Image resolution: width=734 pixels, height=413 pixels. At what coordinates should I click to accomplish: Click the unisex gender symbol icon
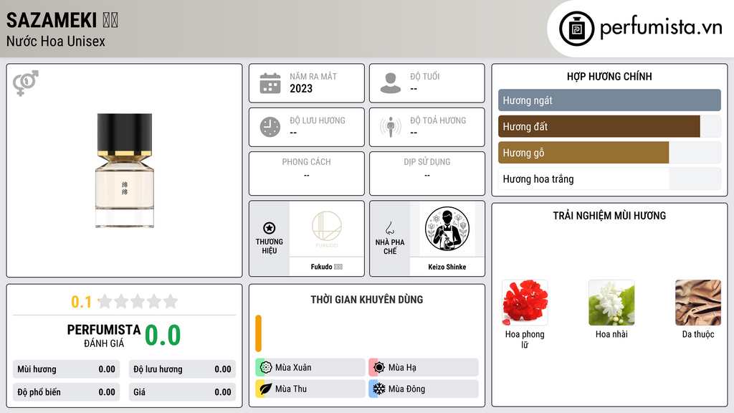pos(26,83)
